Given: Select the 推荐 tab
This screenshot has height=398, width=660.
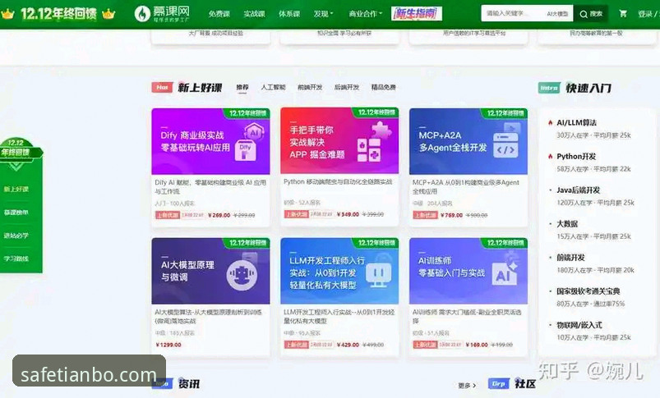Looking at the screenshot, I should pos(242,88).
